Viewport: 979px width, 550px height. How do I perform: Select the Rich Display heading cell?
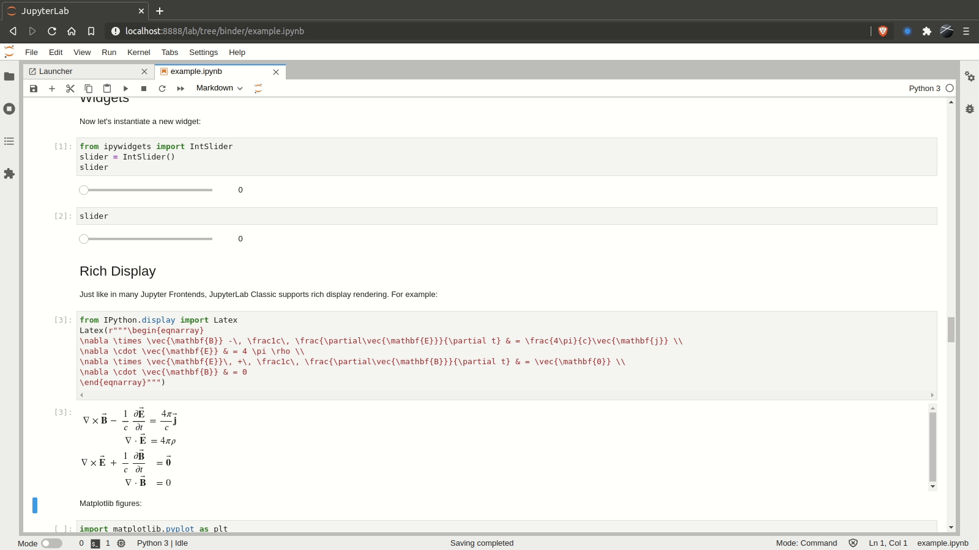(117, 271)
